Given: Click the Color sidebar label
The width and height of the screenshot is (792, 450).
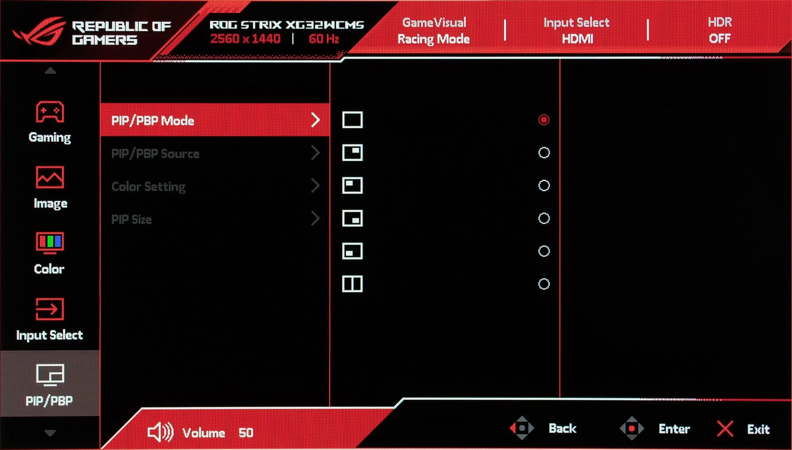Looking at the screenshot, I should pyautogui.click(x=49, y=269).
